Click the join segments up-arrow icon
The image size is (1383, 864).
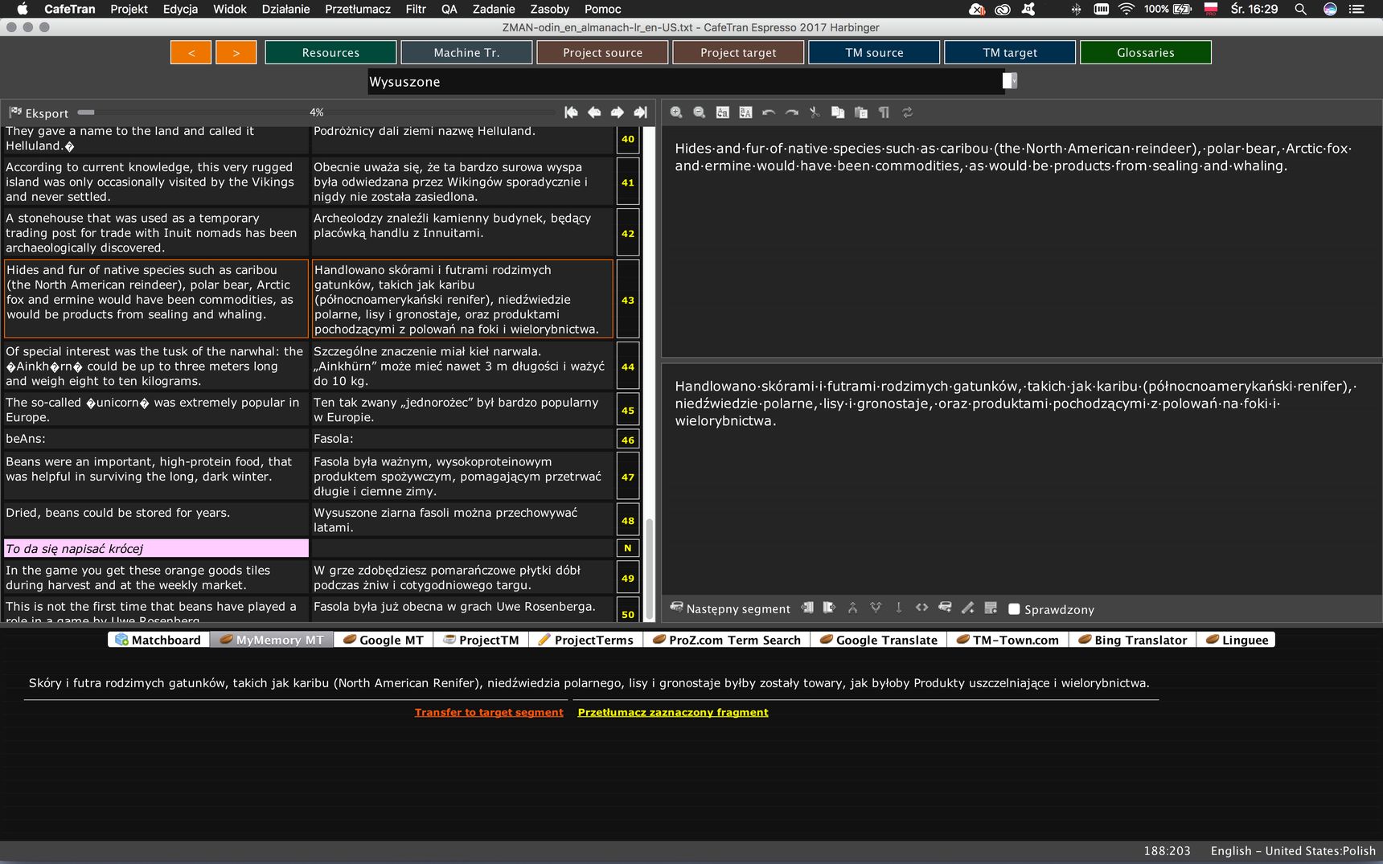tap(852, 608)
